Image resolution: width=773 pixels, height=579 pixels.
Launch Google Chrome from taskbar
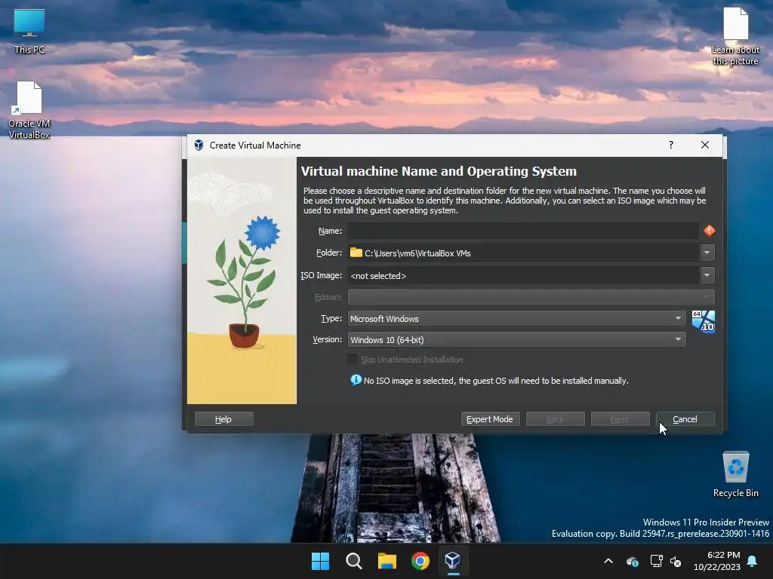point(420,561)
